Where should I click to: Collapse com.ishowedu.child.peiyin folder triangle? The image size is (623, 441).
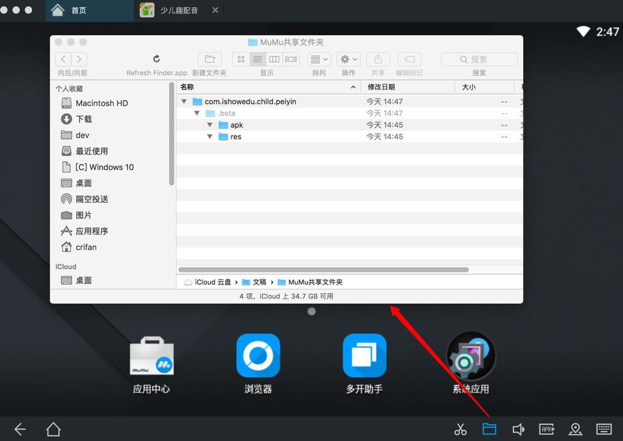[x=184, y=102]
